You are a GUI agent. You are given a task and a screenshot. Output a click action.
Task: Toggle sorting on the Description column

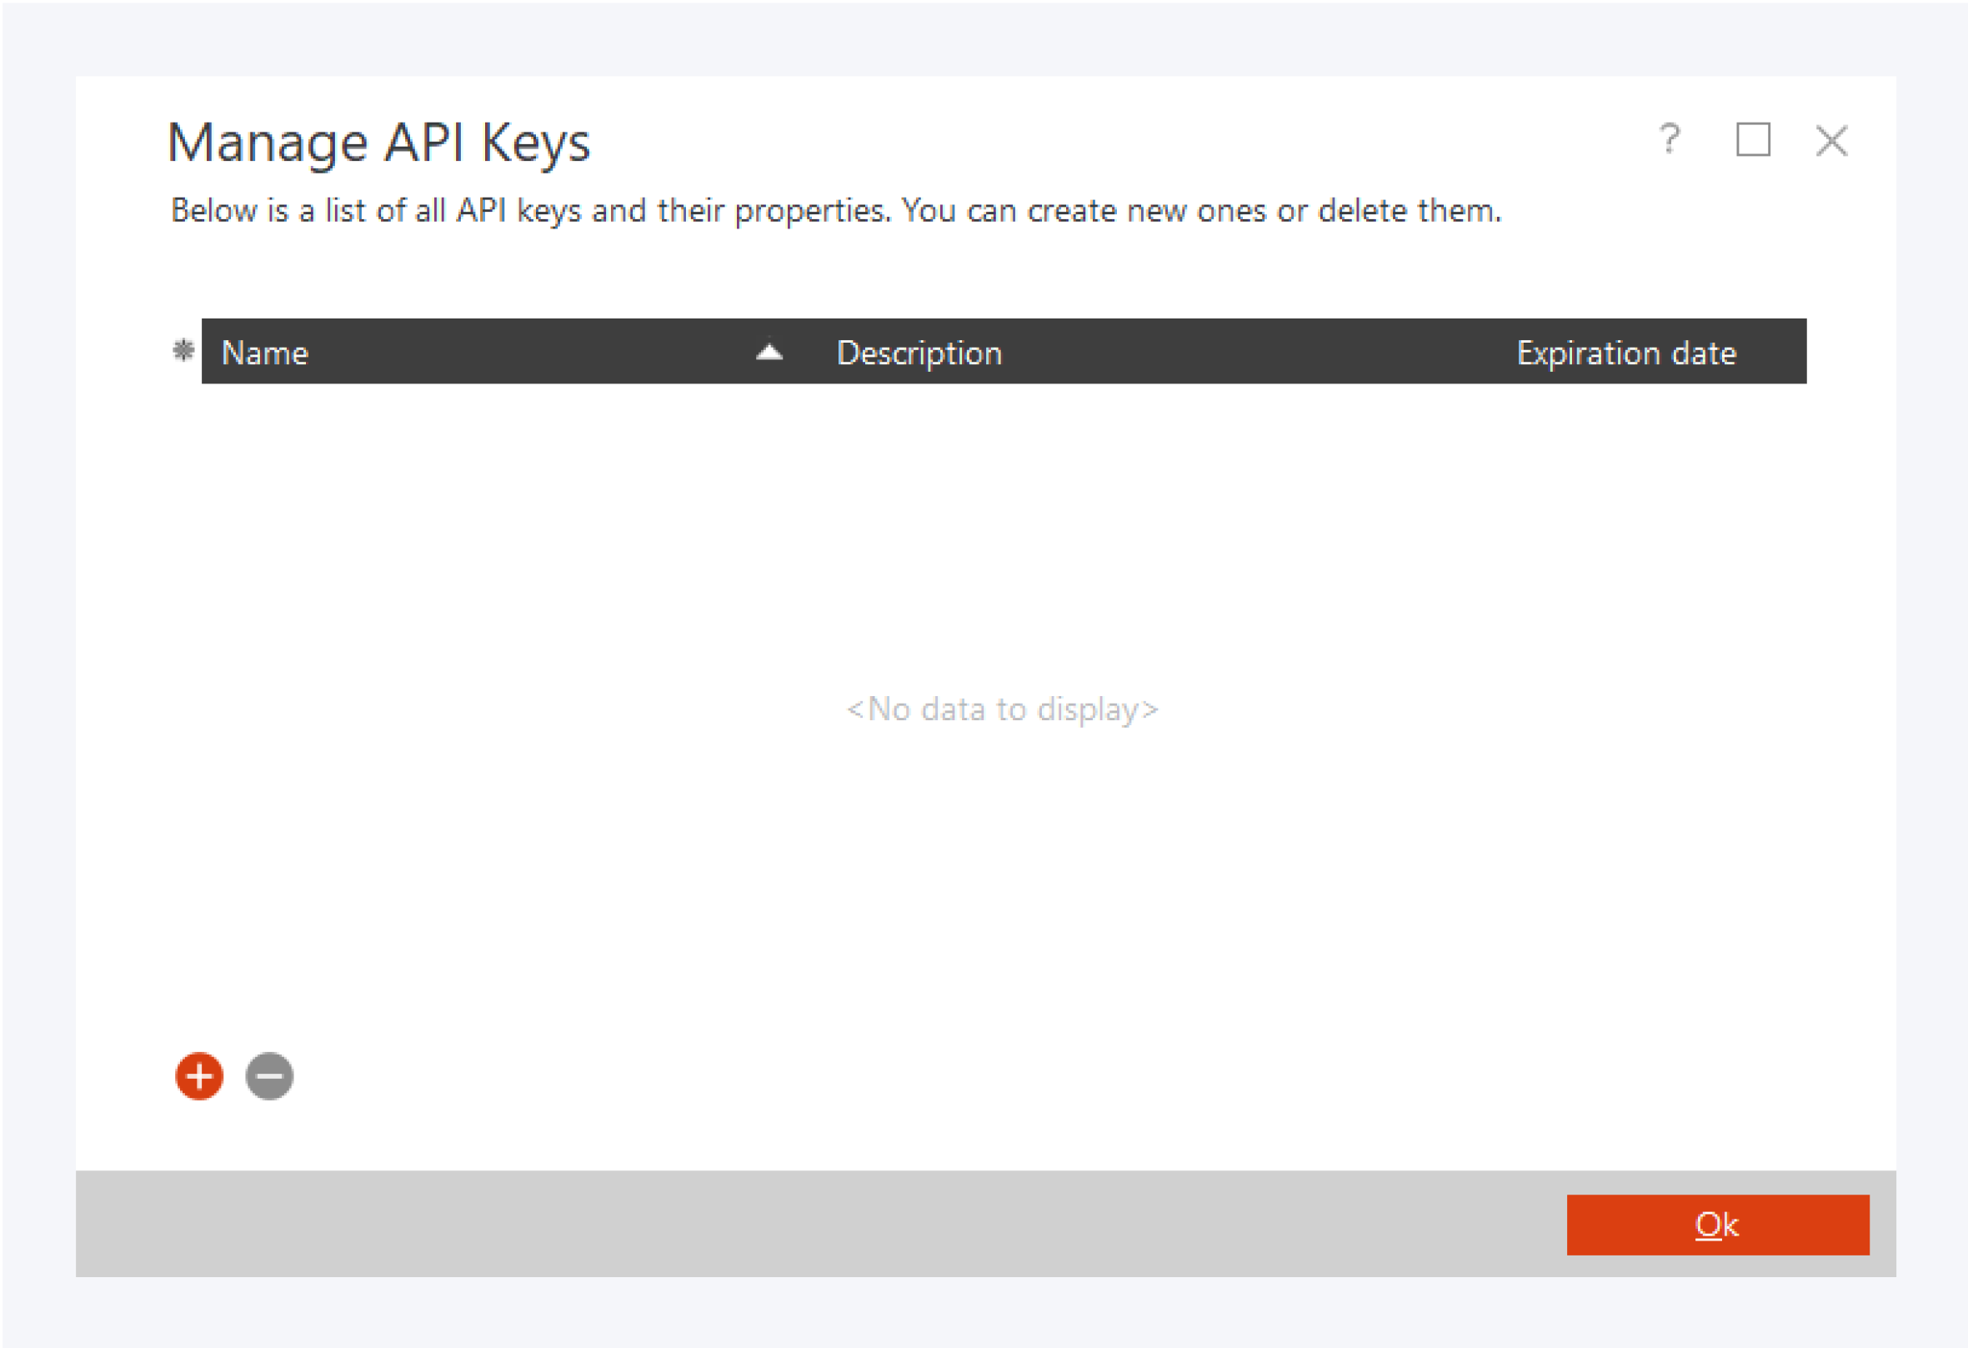tap(918, 353)
